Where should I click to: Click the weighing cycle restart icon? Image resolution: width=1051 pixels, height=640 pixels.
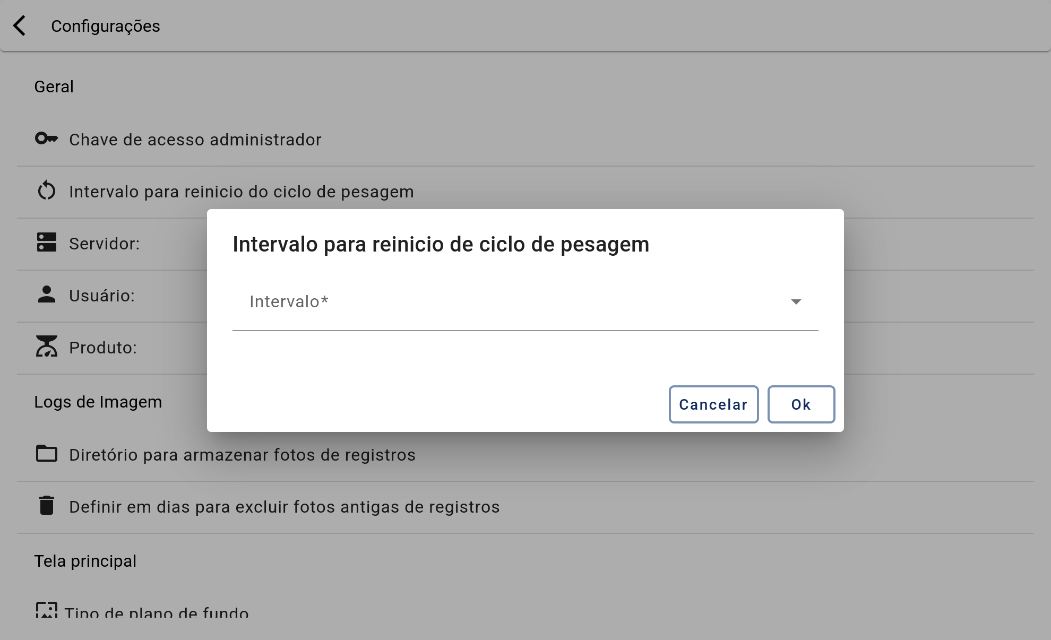coord(46,191)
